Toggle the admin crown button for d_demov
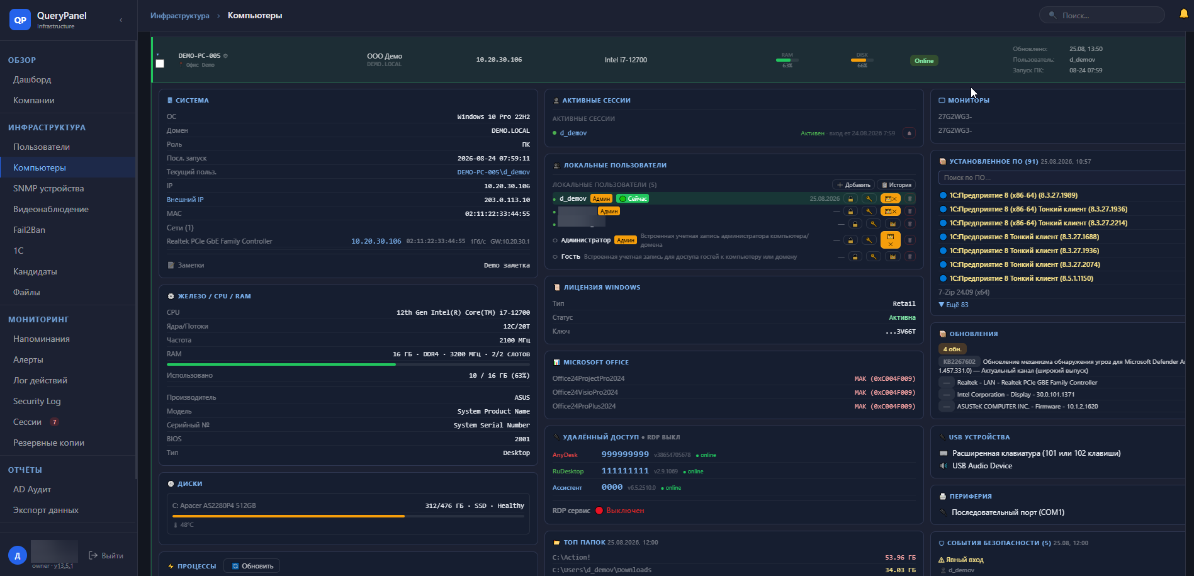This screenshot has width=1194, height=576. pyautogui.click(x=890, y=199)
